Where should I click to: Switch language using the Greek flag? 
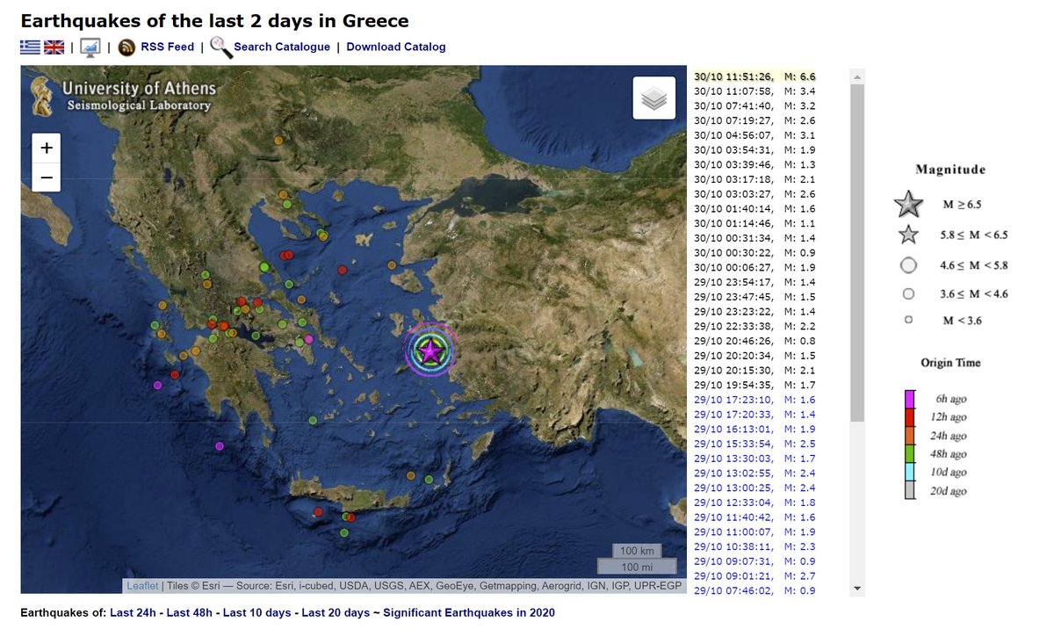31,47
